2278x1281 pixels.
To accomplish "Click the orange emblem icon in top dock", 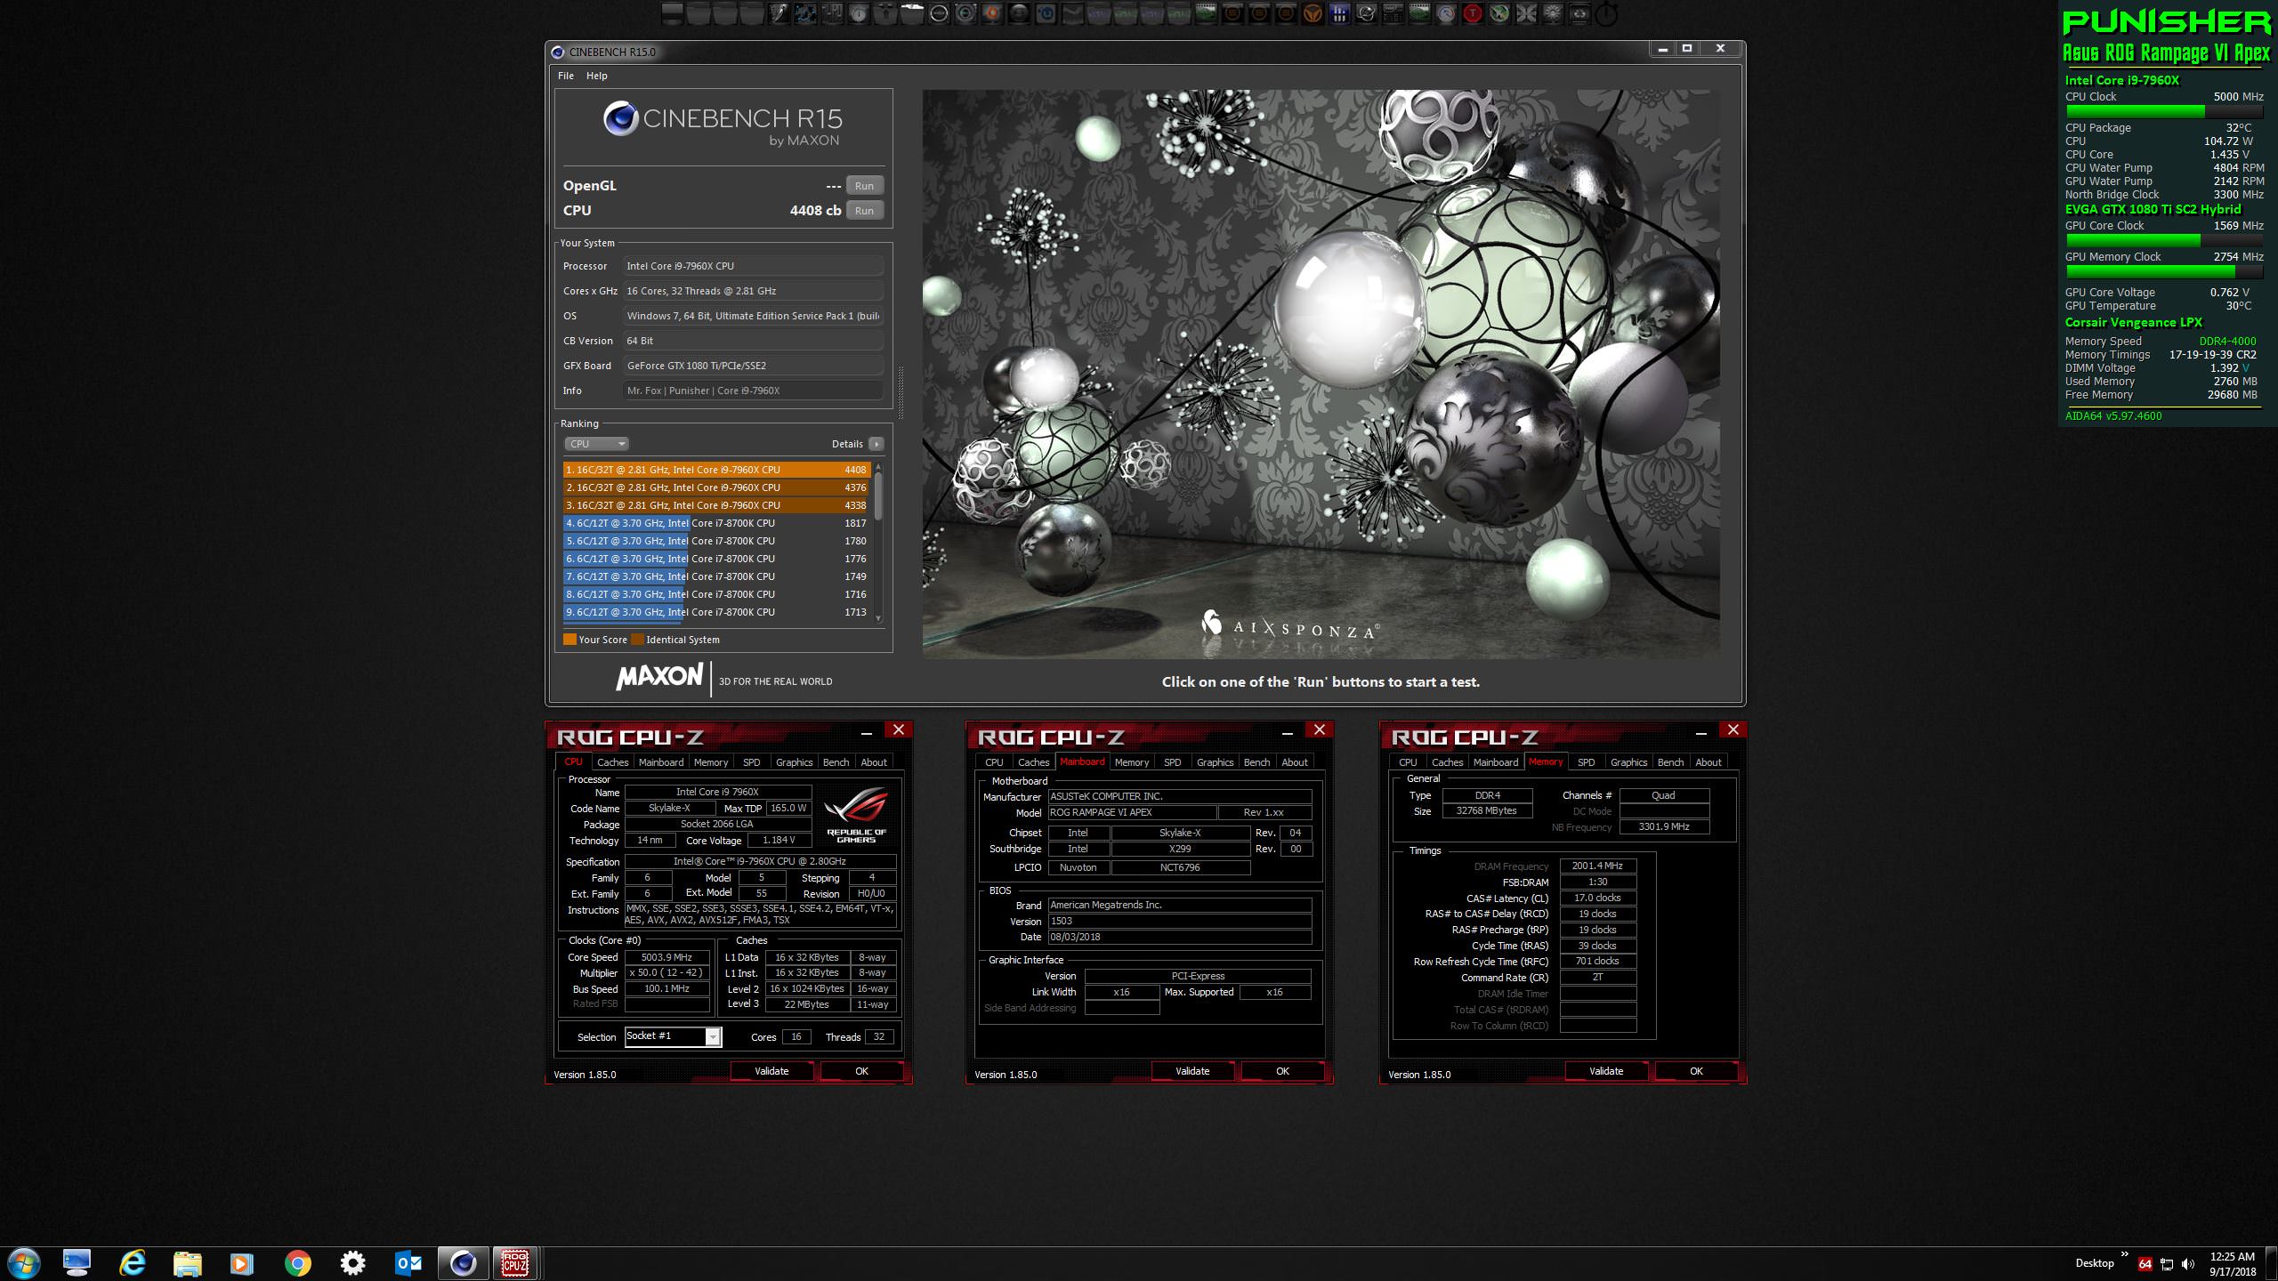I will [x=1314, y=13].
